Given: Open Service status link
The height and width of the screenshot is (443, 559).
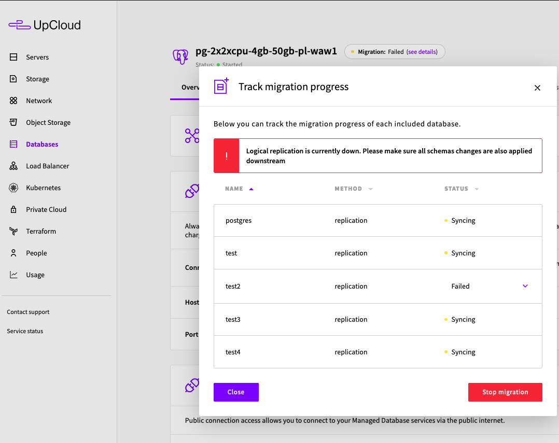Looking at the screenshot, I should (25, 331).
